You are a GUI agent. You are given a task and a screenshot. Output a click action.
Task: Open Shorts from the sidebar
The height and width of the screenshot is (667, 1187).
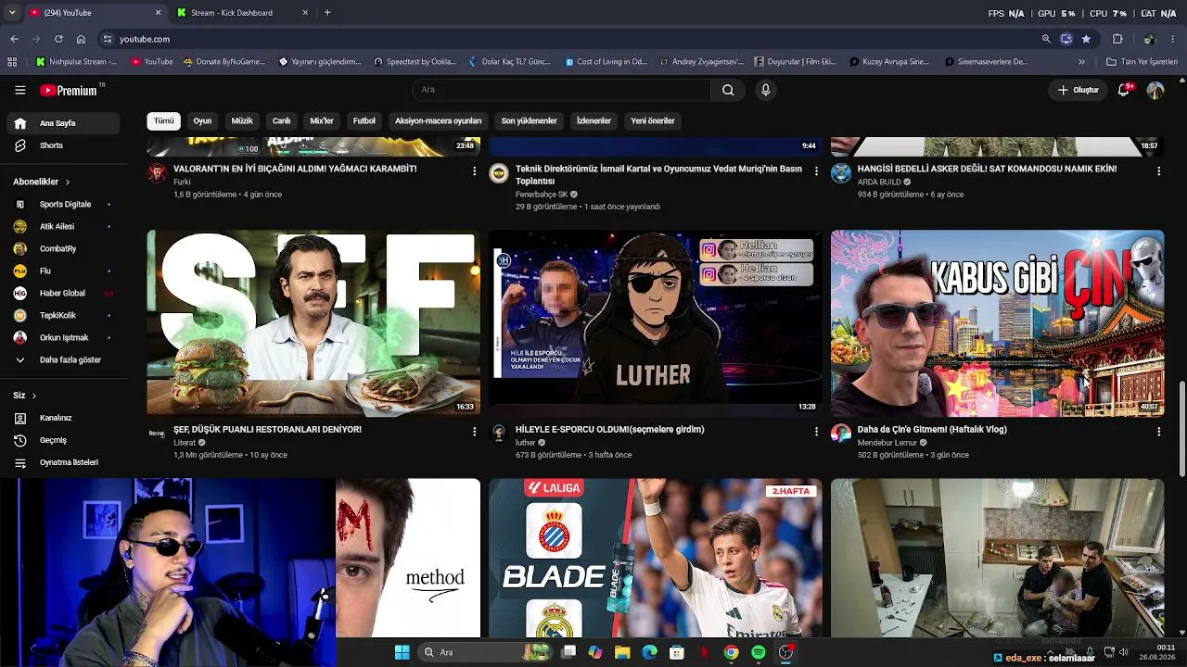pos(63,145)
